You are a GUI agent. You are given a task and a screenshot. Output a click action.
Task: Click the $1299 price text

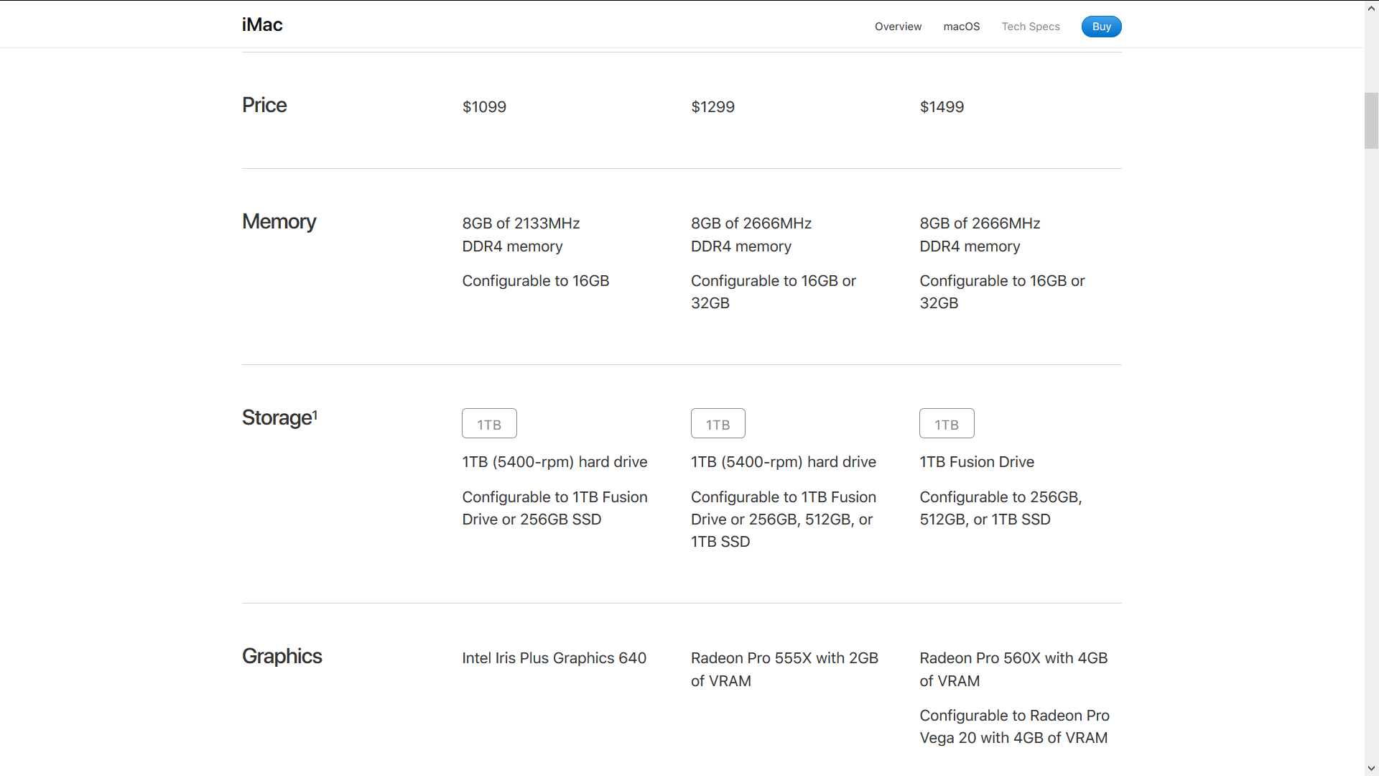click(712, 107)
